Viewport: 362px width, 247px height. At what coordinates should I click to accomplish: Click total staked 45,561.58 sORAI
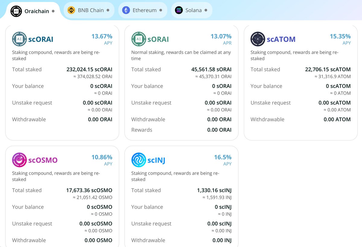[x=211, y=69]
